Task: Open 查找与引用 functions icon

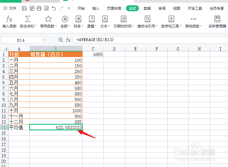Action: click(147, 19)
